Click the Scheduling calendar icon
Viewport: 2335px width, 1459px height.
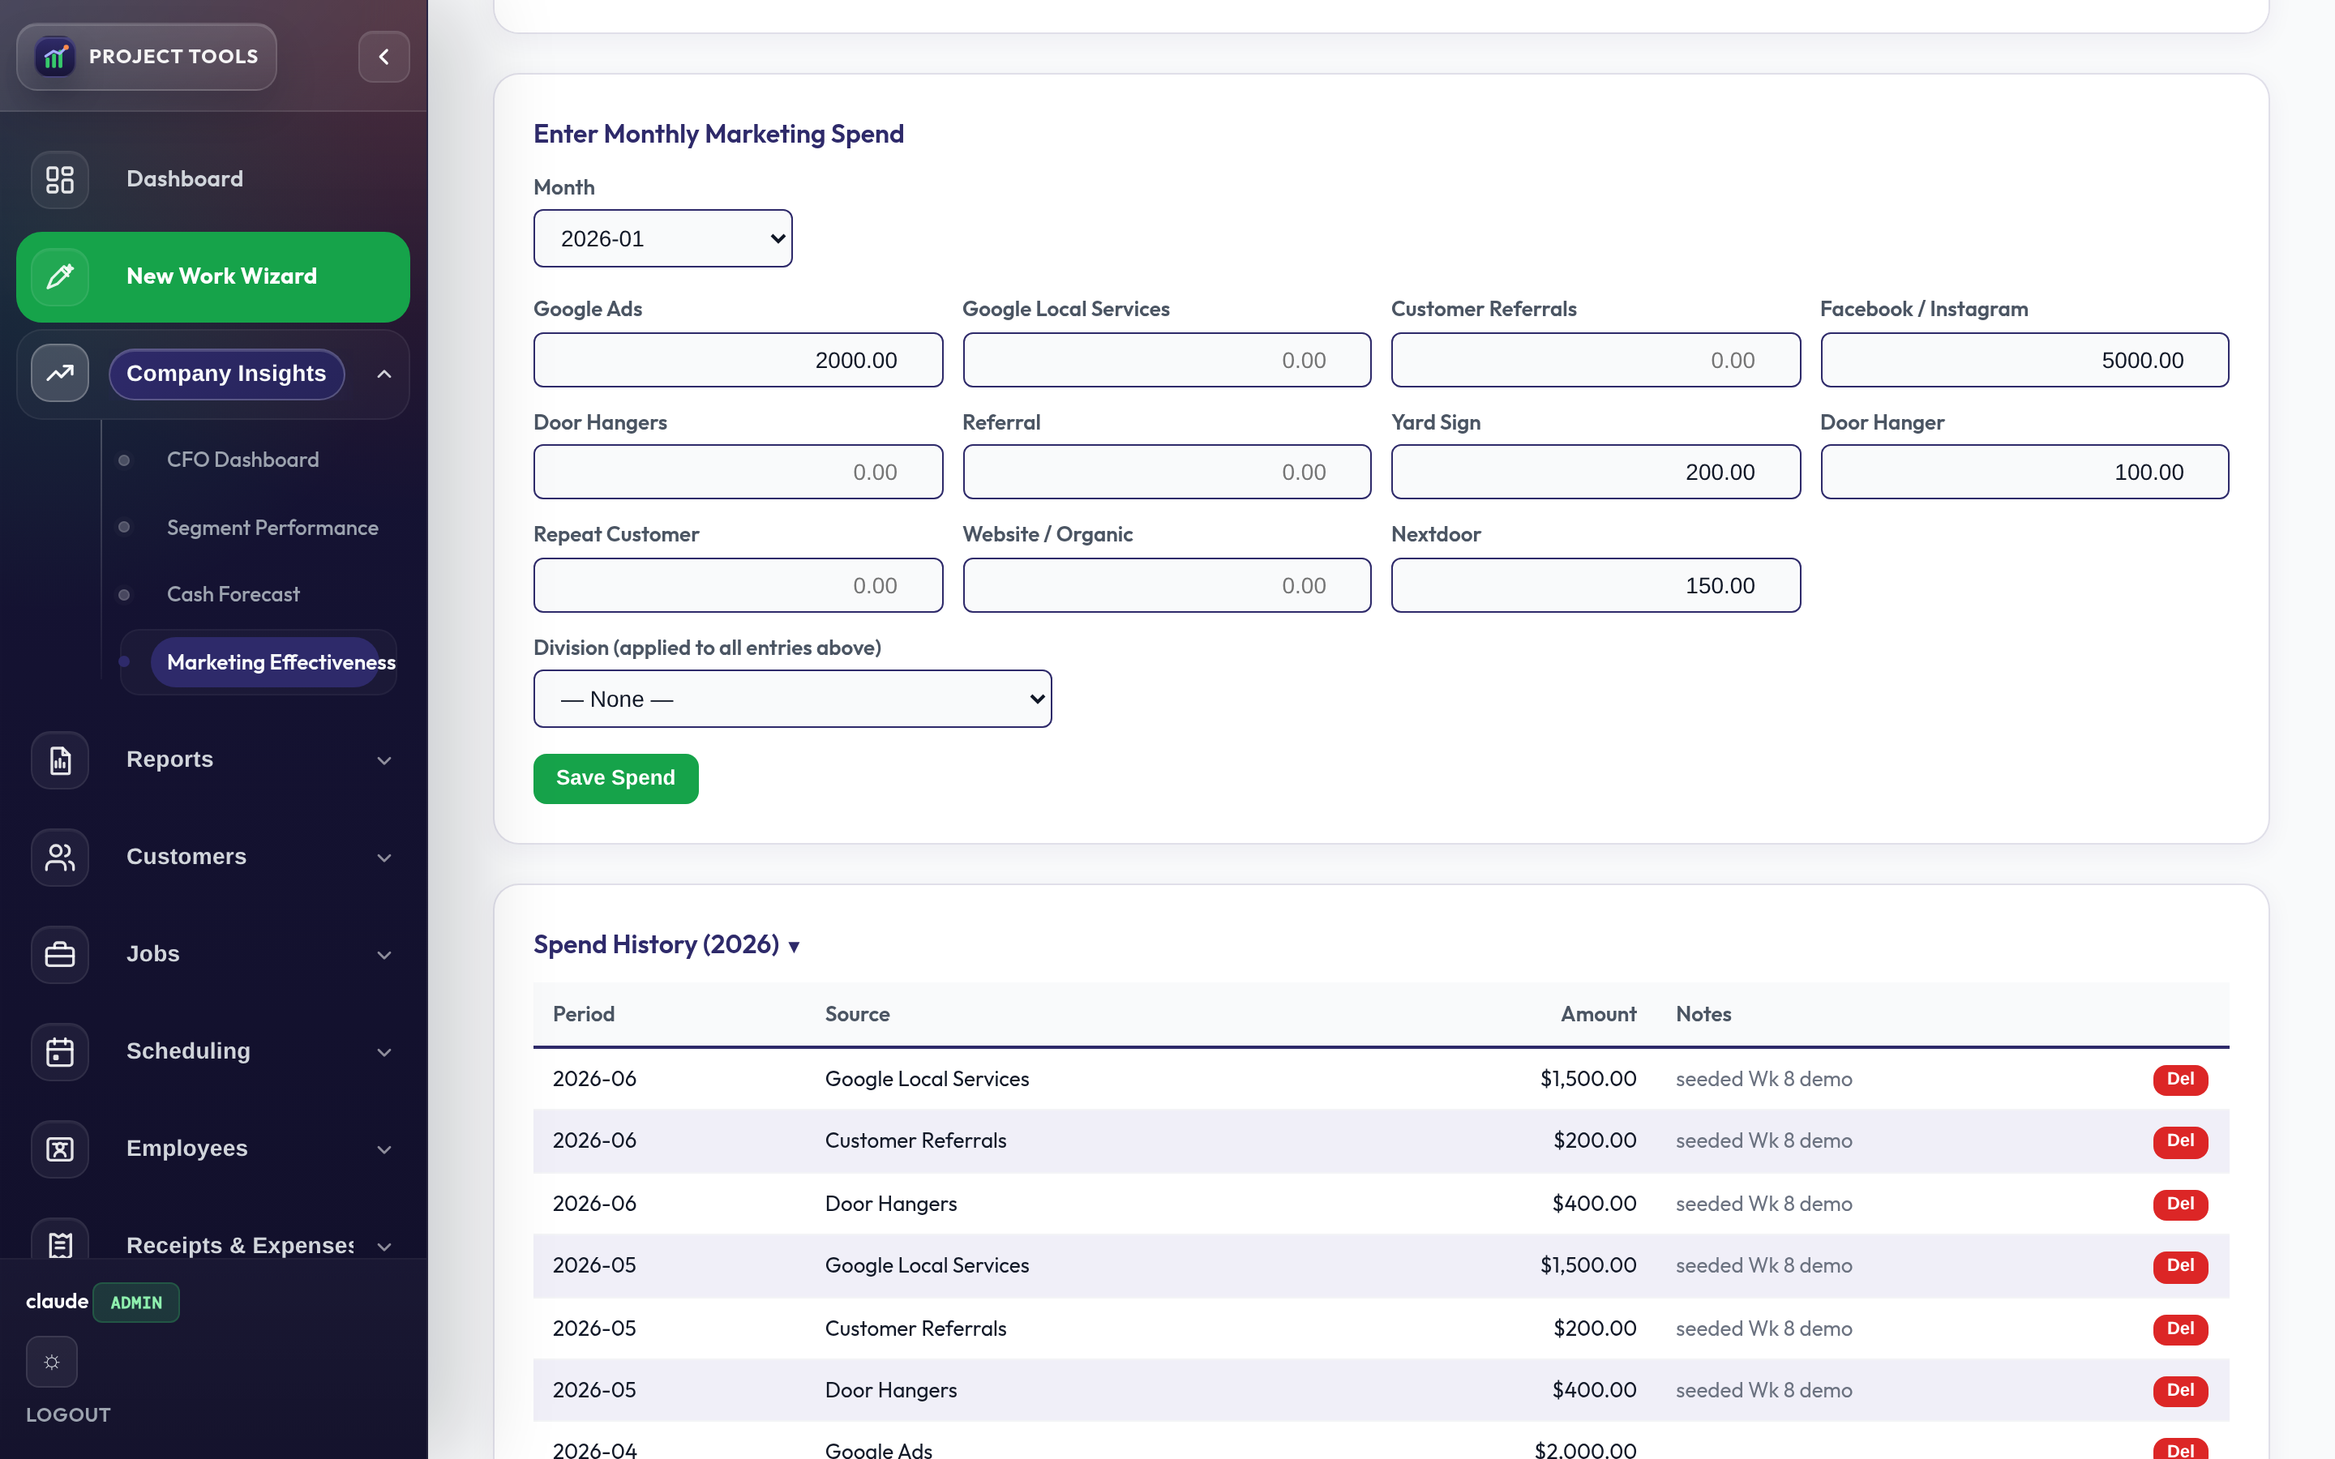click(x=60, y=1052)
